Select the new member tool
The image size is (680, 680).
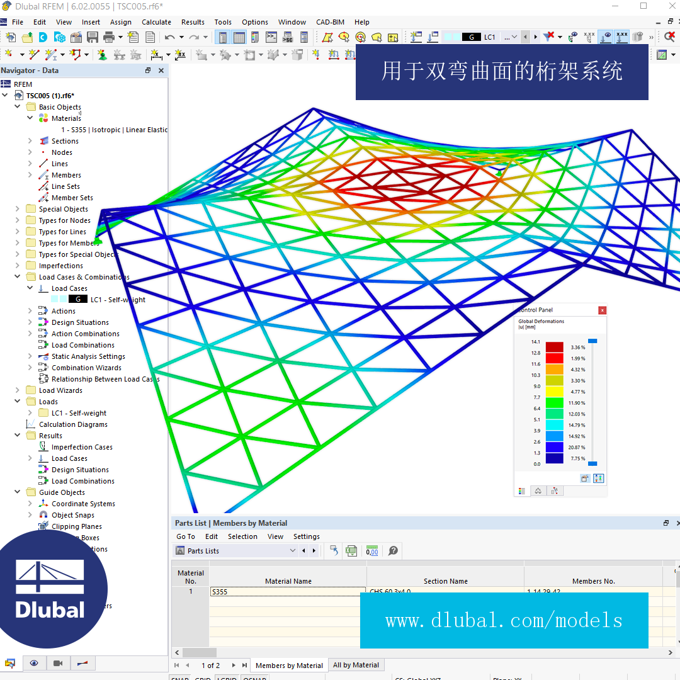(51, 55)
